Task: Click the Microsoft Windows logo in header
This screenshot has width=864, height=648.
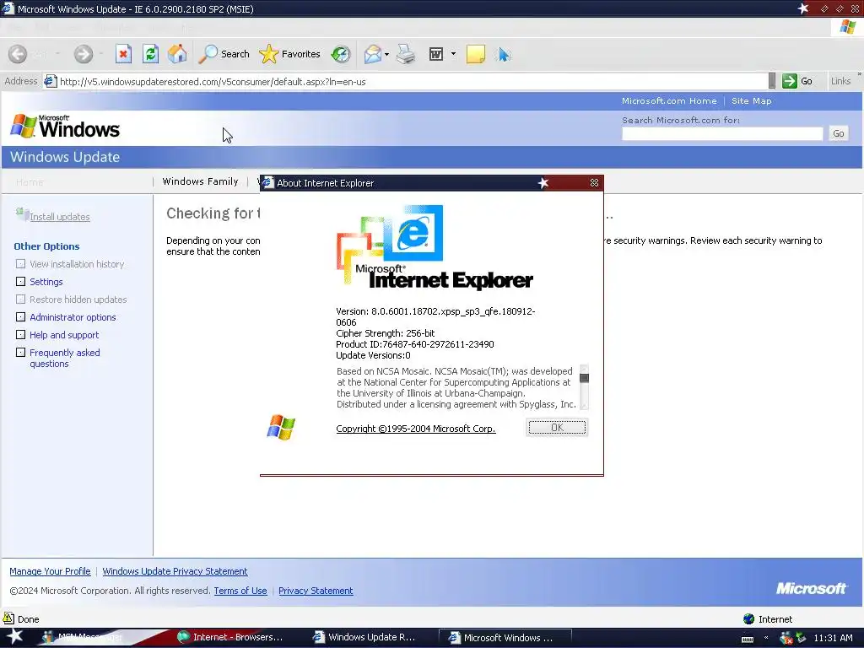Action: (x=65, y=127)
